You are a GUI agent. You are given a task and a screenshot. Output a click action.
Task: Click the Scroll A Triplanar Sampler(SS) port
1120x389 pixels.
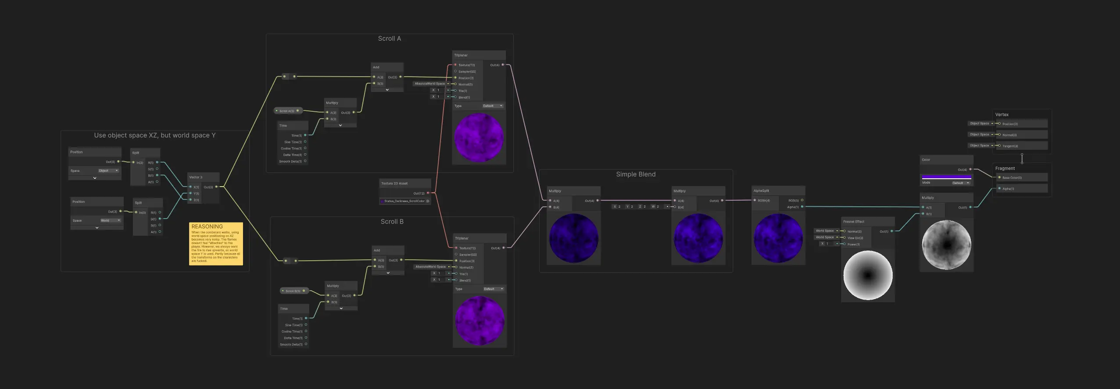click(455, 71)
